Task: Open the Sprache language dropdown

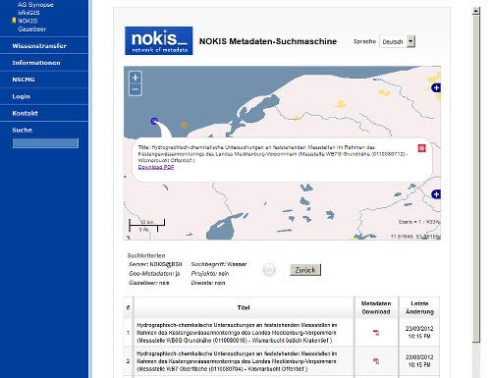Action: [x=397, y=41]
